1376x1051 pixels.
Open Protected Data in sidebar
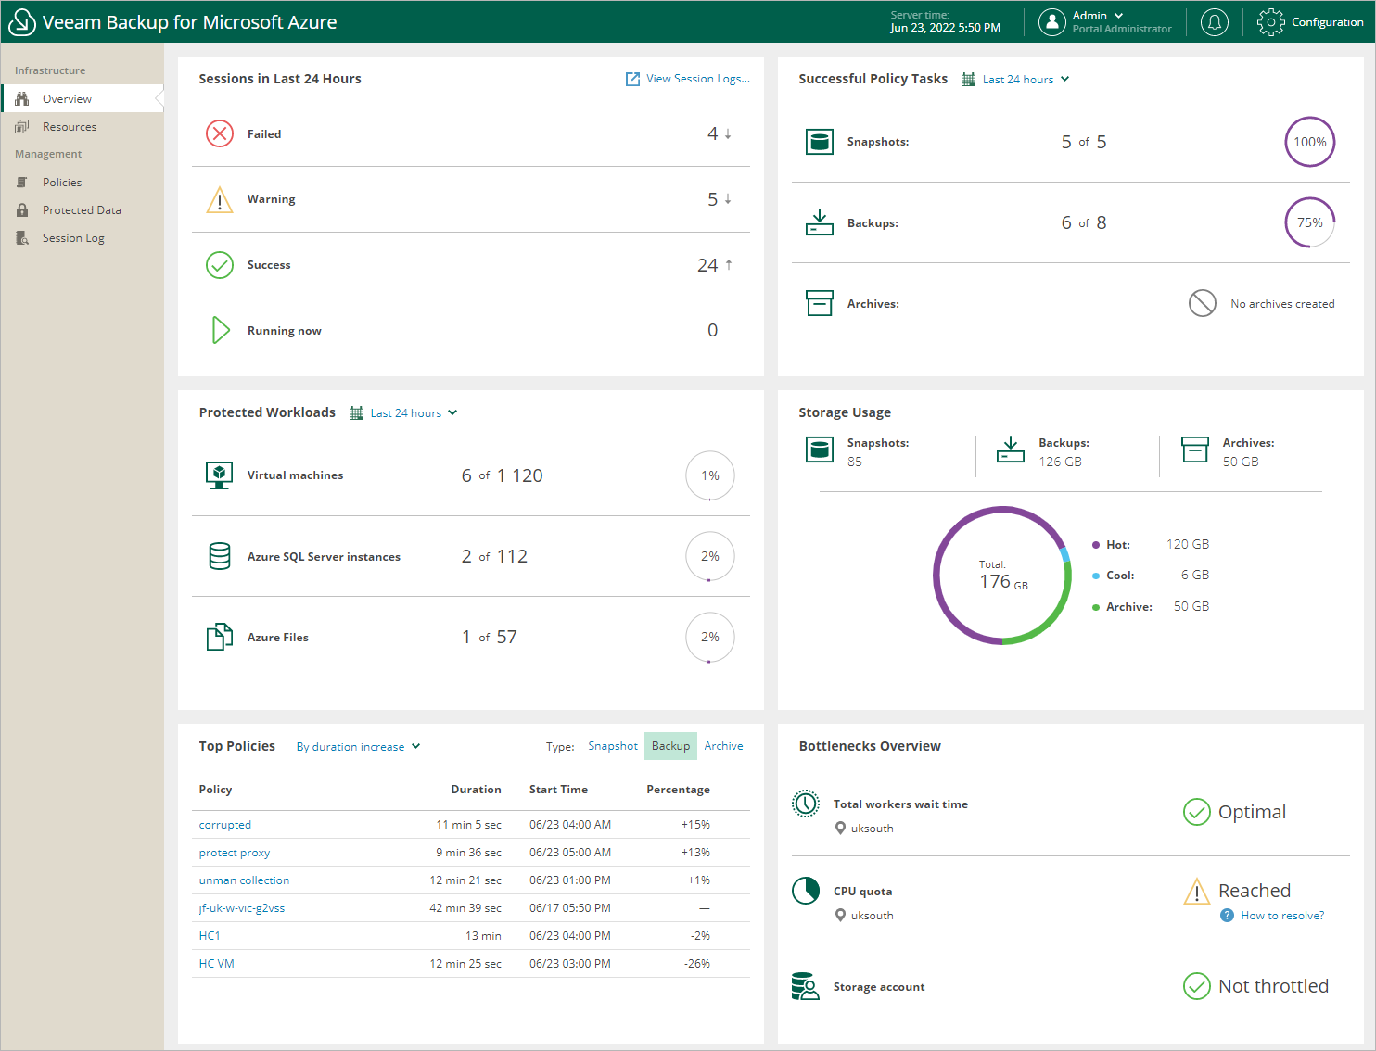point(83,210)
